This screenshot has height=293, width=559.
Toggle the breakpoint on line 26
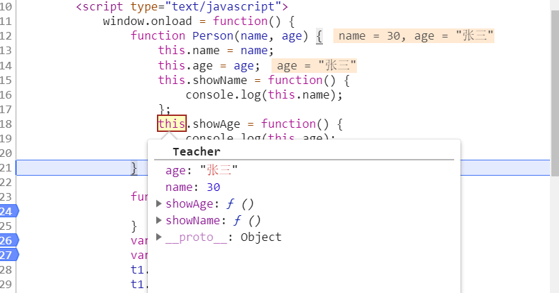click(x=6, y=240)
